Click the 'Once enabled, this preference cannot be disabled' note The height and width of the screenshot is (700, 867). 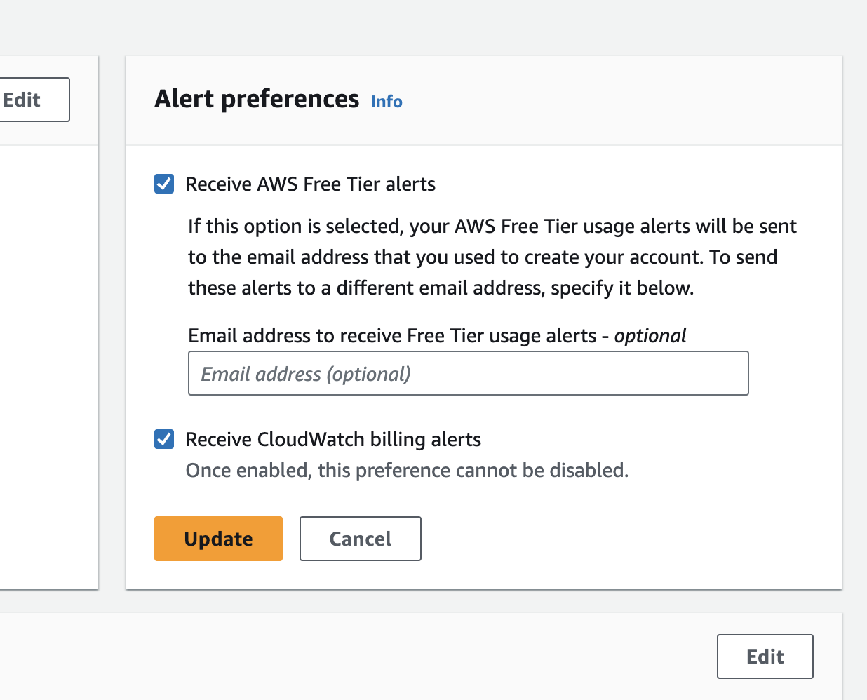coord(407,471)
